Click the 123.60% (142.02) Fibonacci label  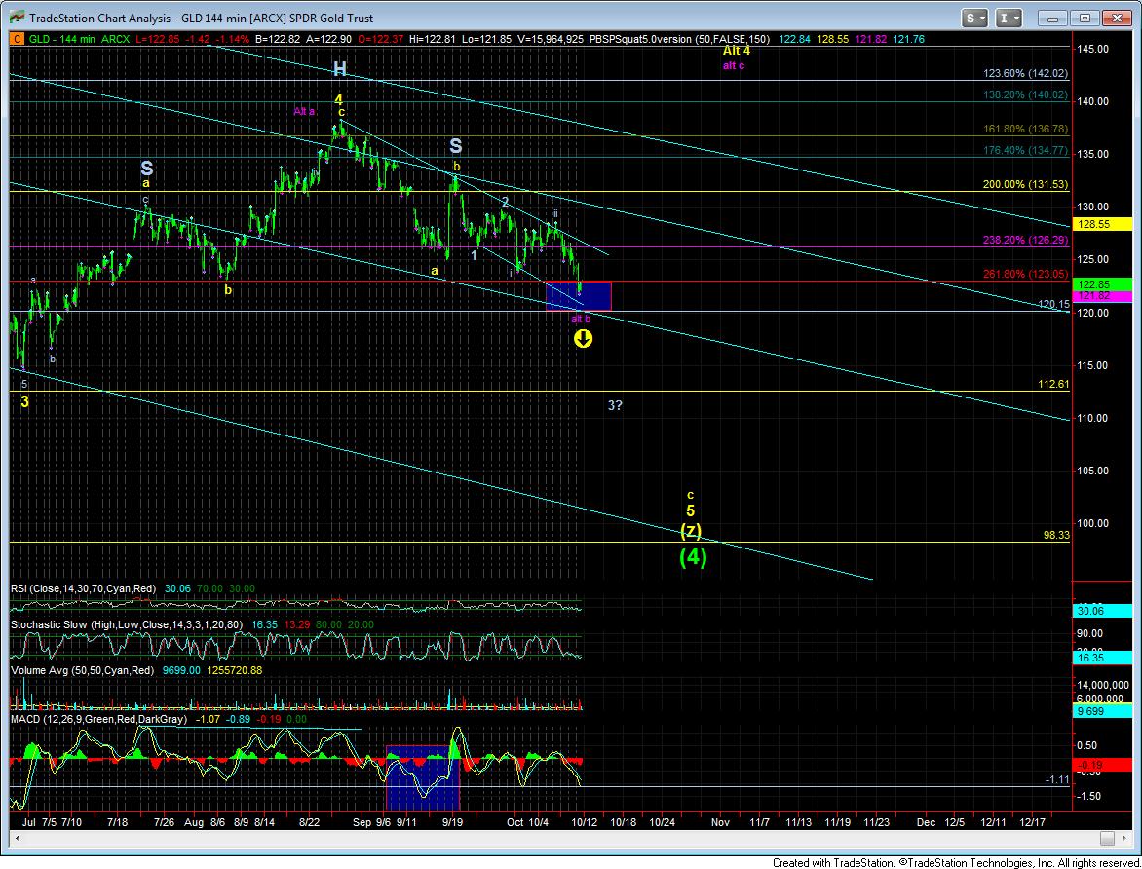tap(1025, 74)
